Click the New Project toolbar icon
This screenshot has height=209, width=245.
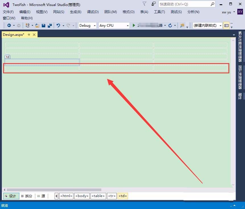(x=28, y=25)
